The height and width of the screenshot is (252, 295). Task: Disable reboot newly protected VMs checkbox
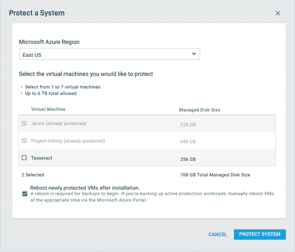tap(24, 194)
